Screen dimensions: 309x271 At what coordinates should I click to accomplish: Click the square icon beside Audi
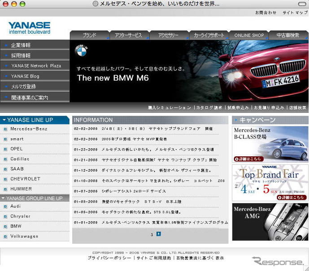point(5,206)
